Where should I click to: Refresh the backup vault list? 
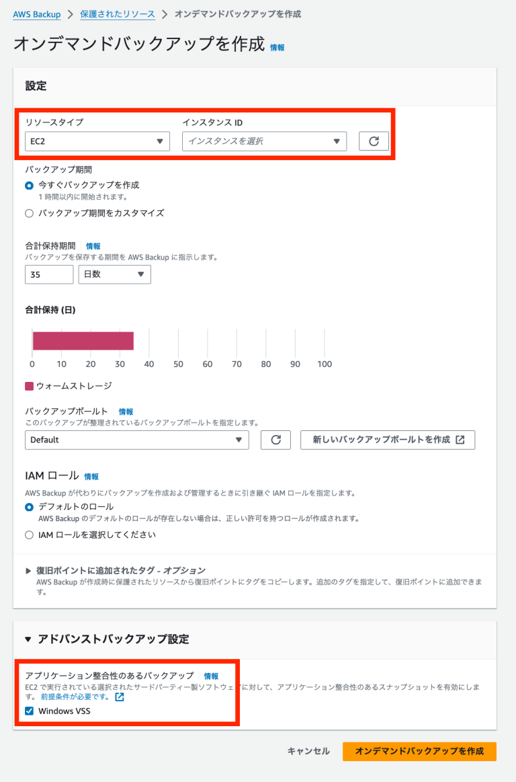click(x=275, y=440)
